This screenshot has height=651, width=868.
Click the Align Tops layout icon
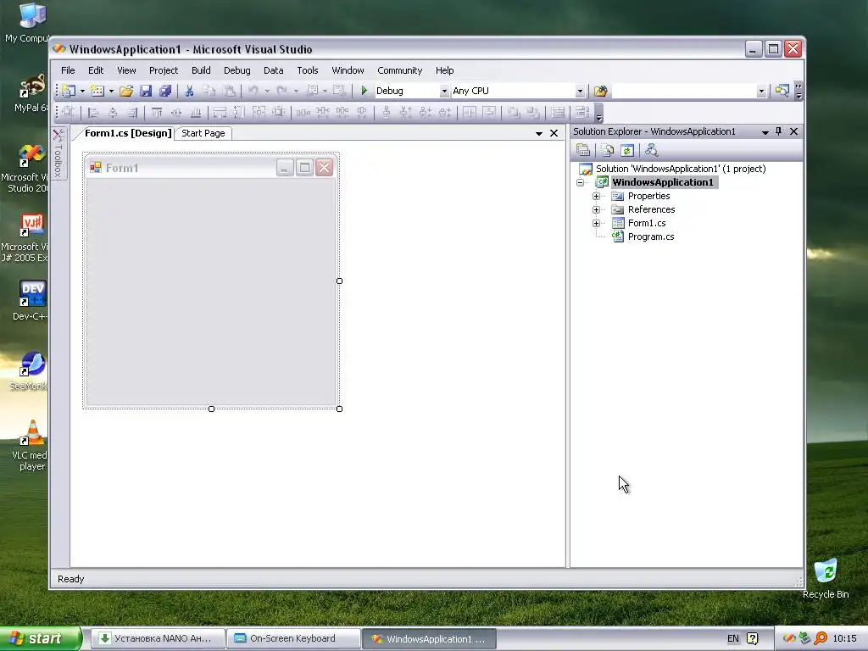coord(157,113)
